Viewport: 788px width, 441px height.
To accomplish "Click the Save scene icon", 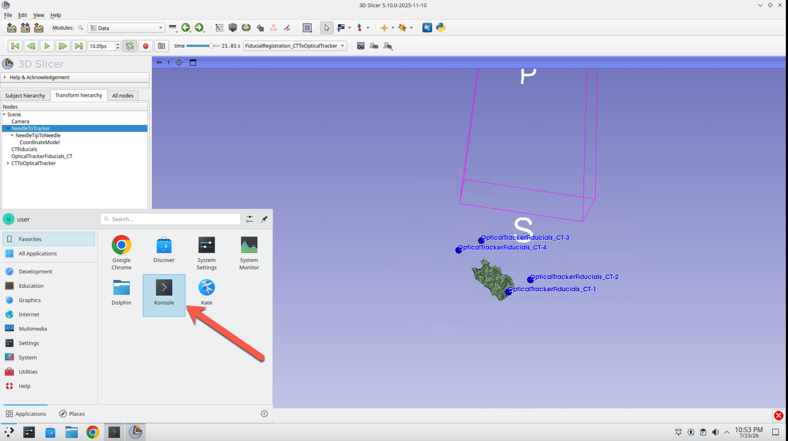I will coord(38,28).
